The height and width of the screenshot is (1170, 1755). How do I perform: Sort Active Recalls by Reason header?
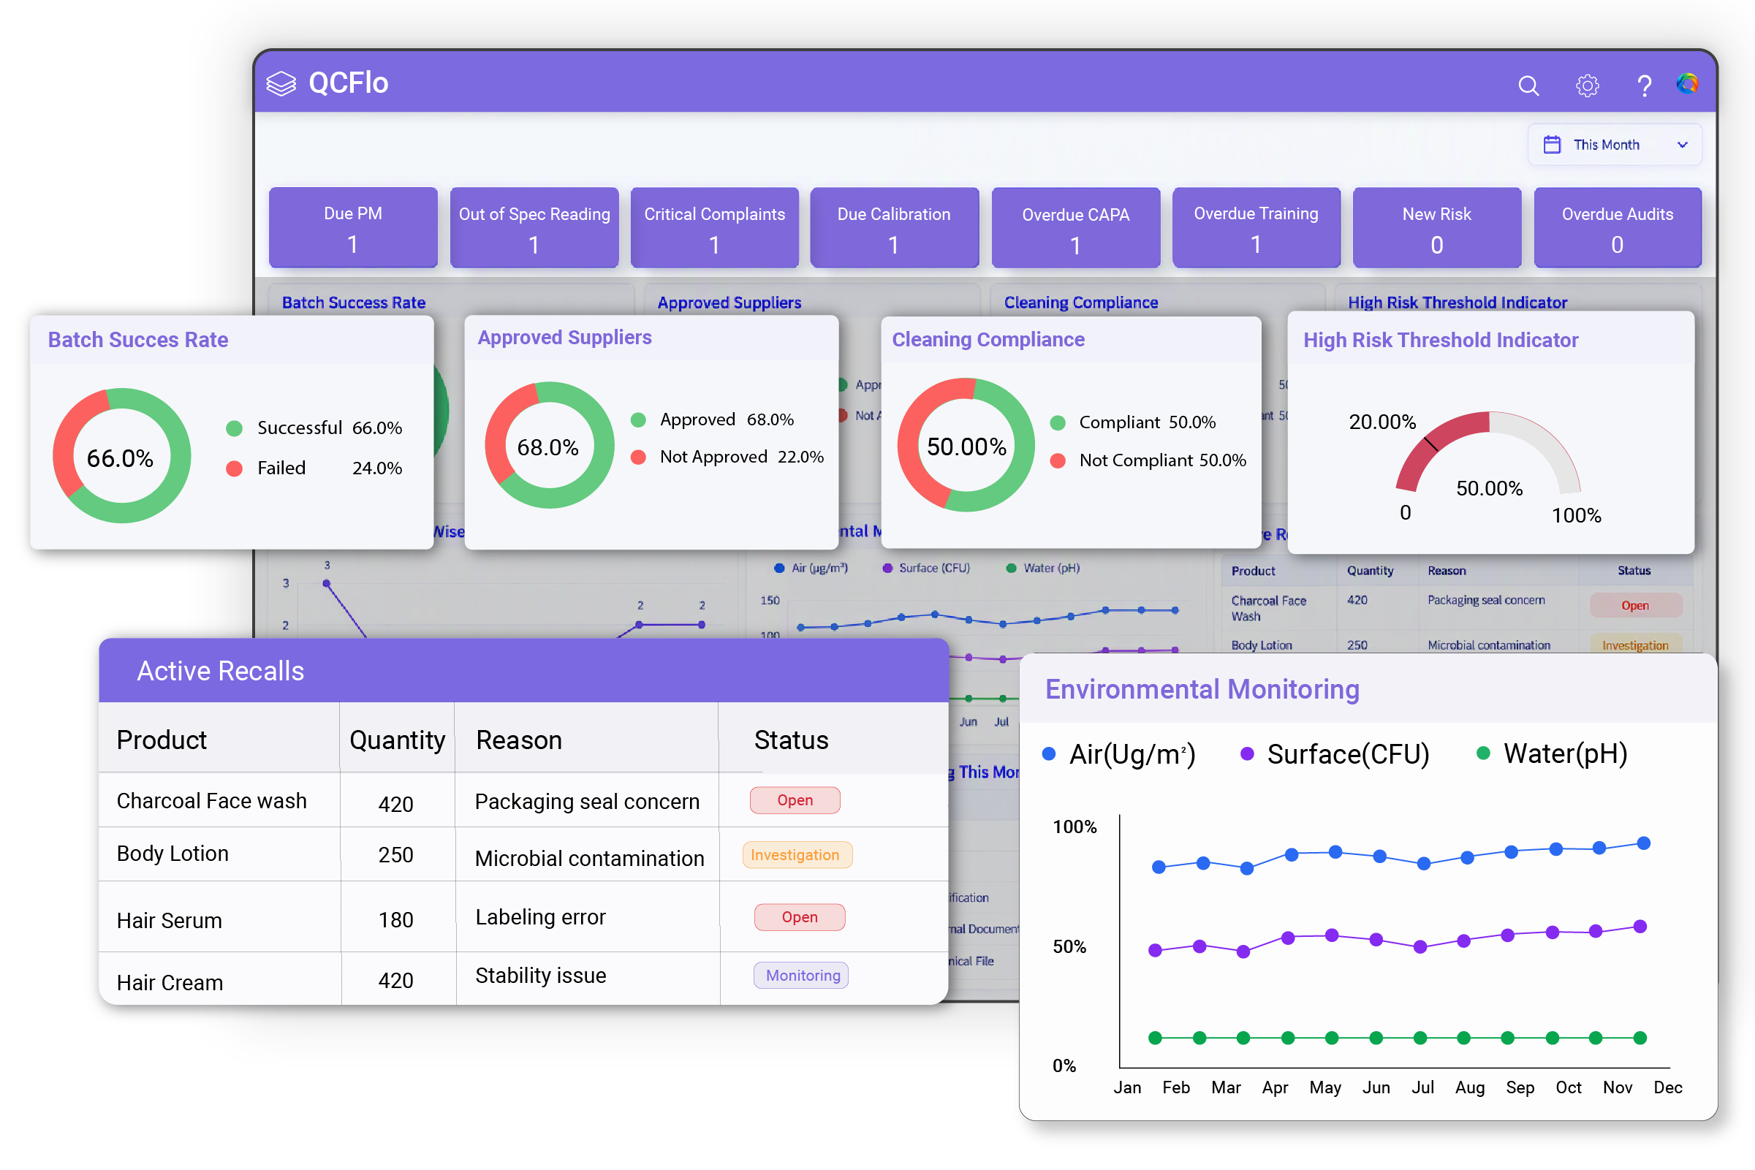518,740
